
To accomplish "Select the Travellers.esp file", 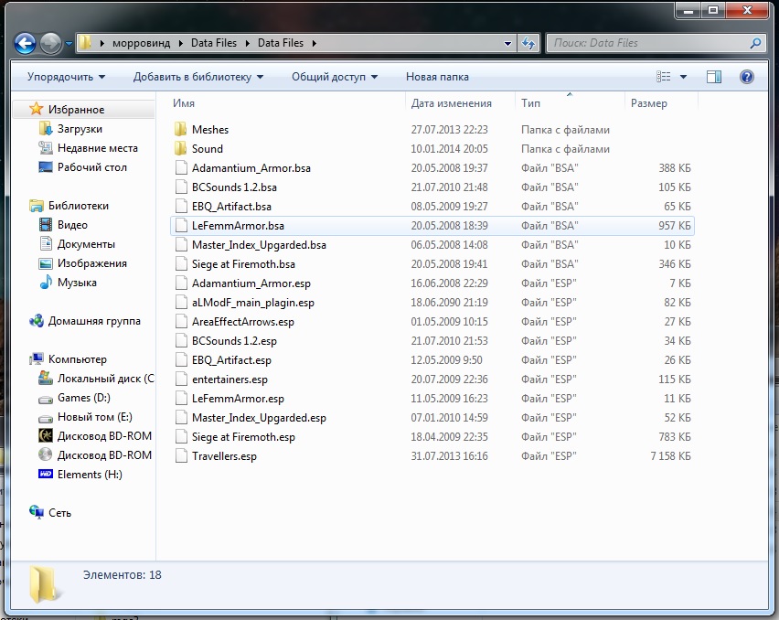I will coord(432,456).
